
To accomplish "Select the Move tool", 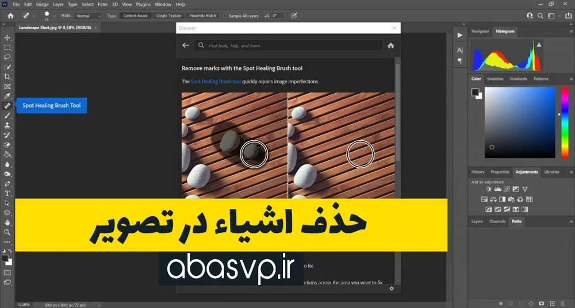I will (7, 38).
